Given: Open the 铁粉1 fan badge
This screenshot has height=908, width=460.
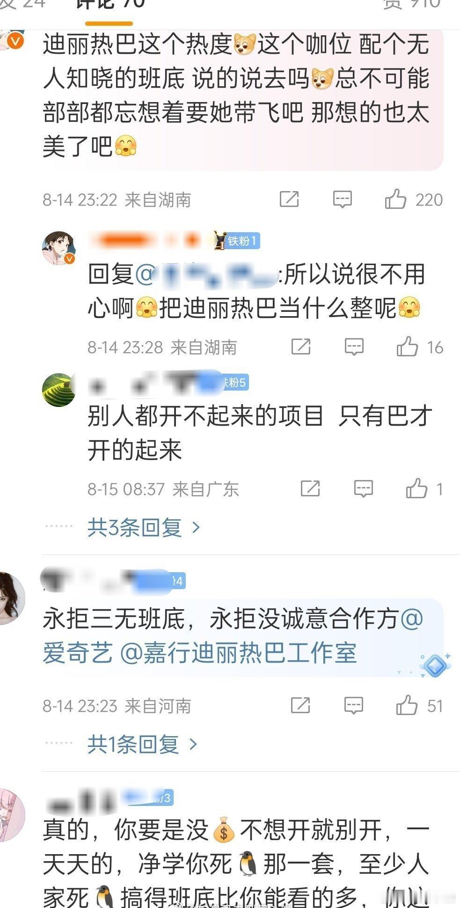Looking at the screenshot, I should coord(237,241).
